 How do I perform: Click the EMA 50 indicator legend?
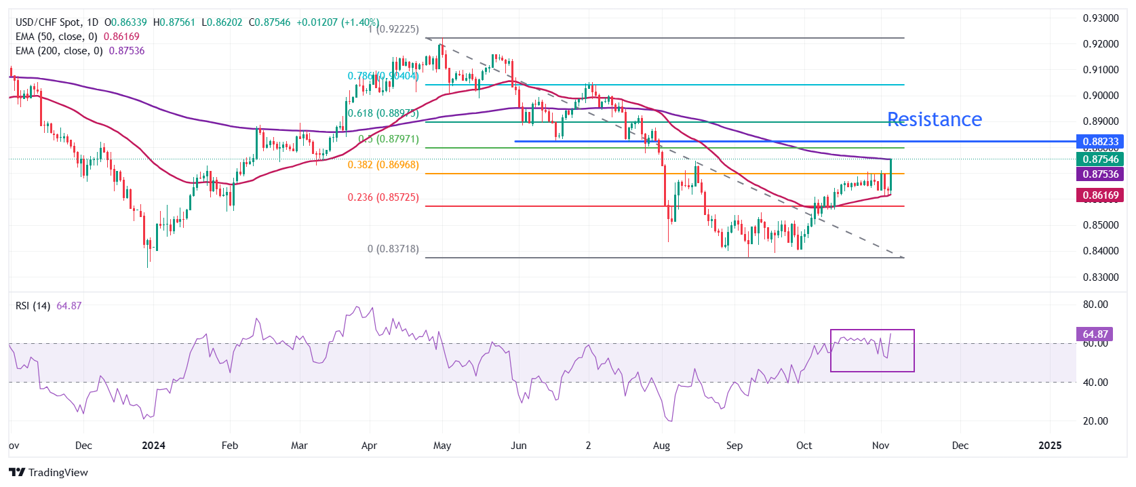(x=57, y=37)
